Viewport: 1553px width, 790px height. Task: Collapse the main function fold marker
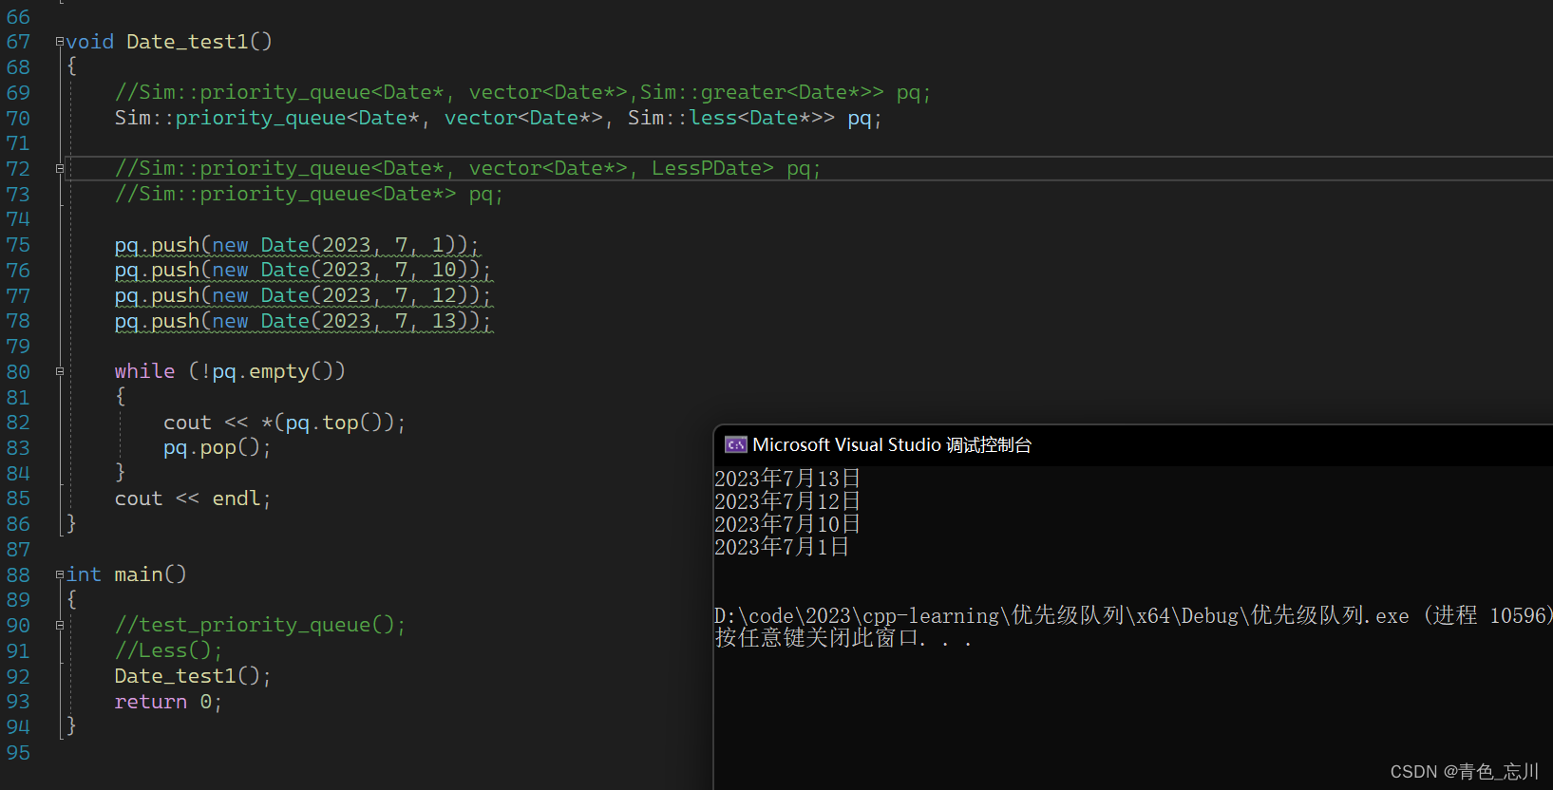pos(60,574)
